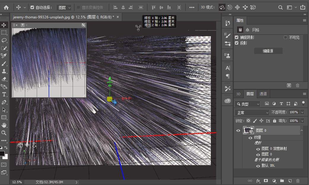
Task: Select the Horizontal Type tool
Action: pyautogui.click(x=4, y=94)
